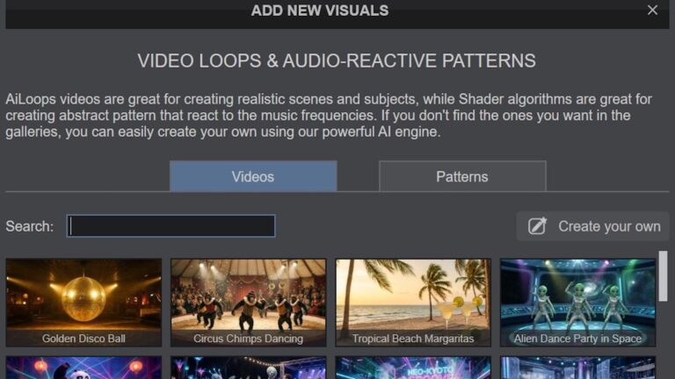This screenshot has width=675, height=379.
Task: Select the Neo-Kyoto neon video thumbnail
Action: [413, 368]
